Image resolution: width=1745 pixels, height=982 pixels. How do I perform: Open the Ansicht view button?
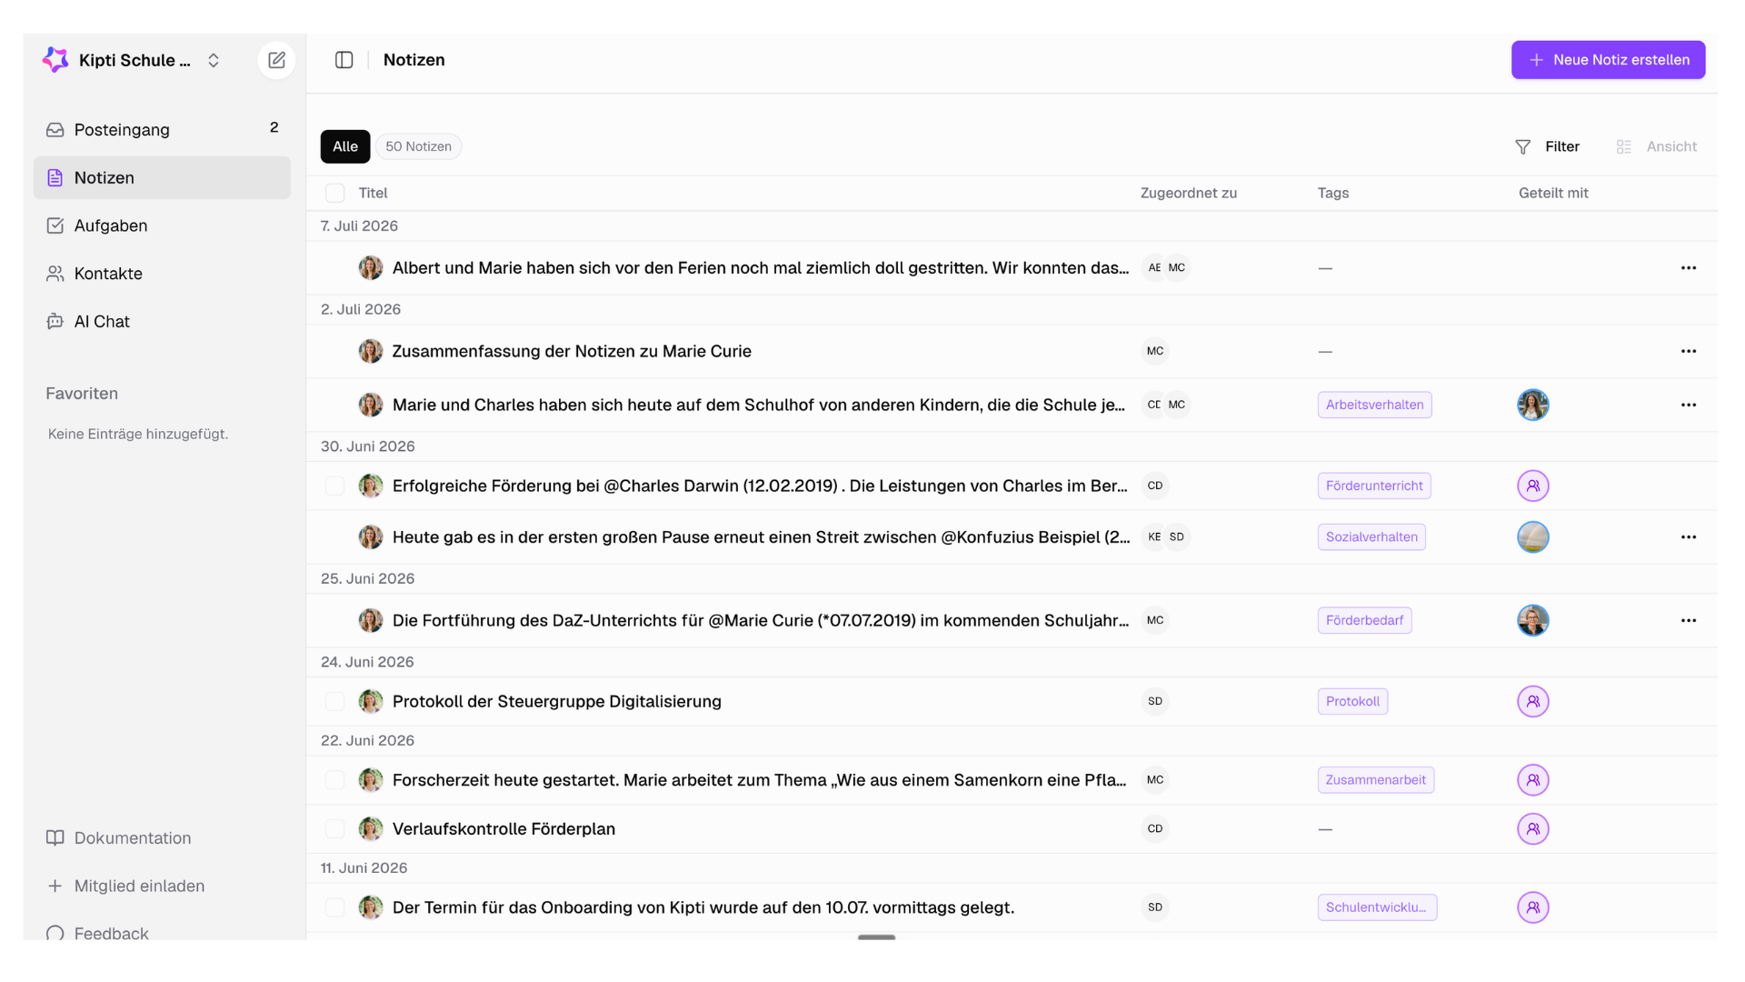[1657, 147]
